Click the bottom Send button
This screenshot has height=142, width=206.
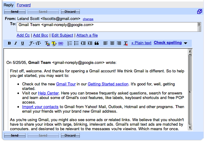tap(15, 135)
